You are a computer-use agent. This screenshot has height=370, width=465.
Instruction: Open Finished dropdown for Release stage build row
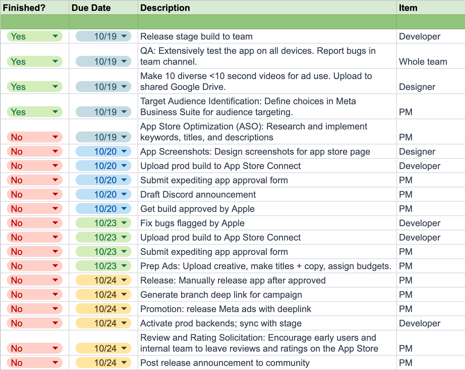[35, 36]
